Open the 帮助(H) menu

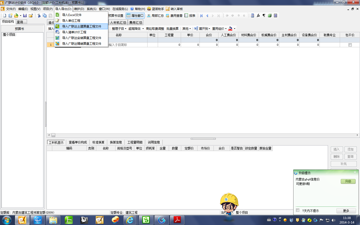point(138,9)
